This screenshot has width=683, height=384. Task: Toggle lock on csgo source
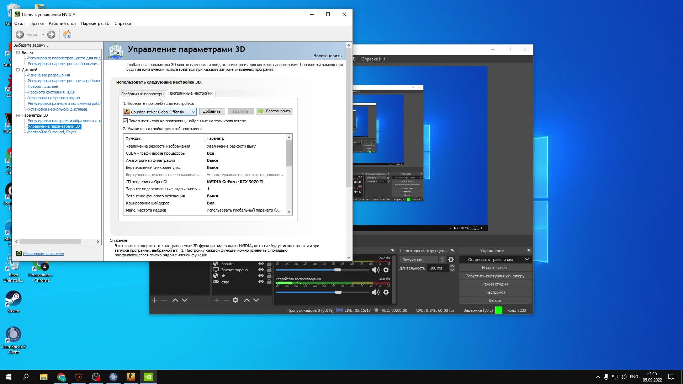(x=269, y=282)
